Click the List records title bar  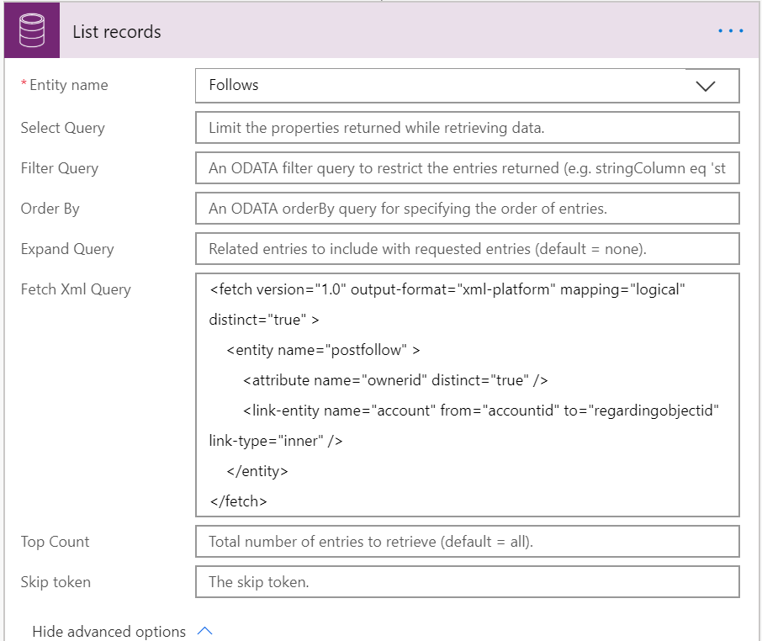tap(378, 31)
